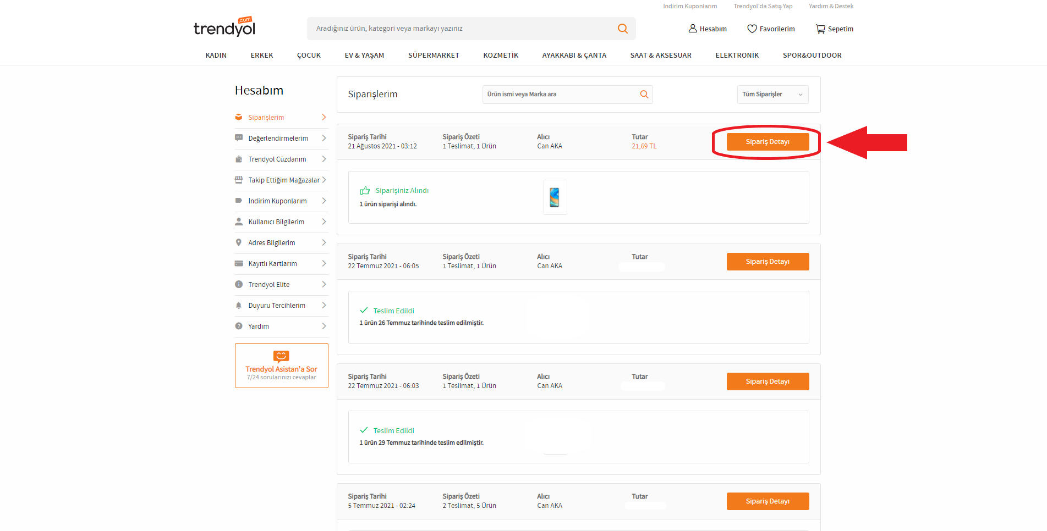Click the Kayıtlı Kartlarım card icon

(x=239, y=263)
